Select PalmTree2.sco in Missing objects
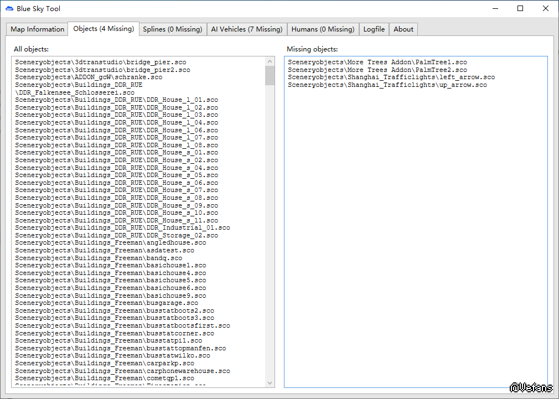The height and width of the screenshot is (399, 559). [377, 70]
